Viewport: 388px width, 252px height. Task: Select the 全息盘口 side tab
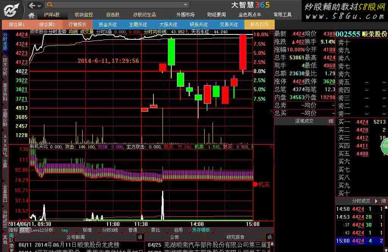(x=5, y=193)
